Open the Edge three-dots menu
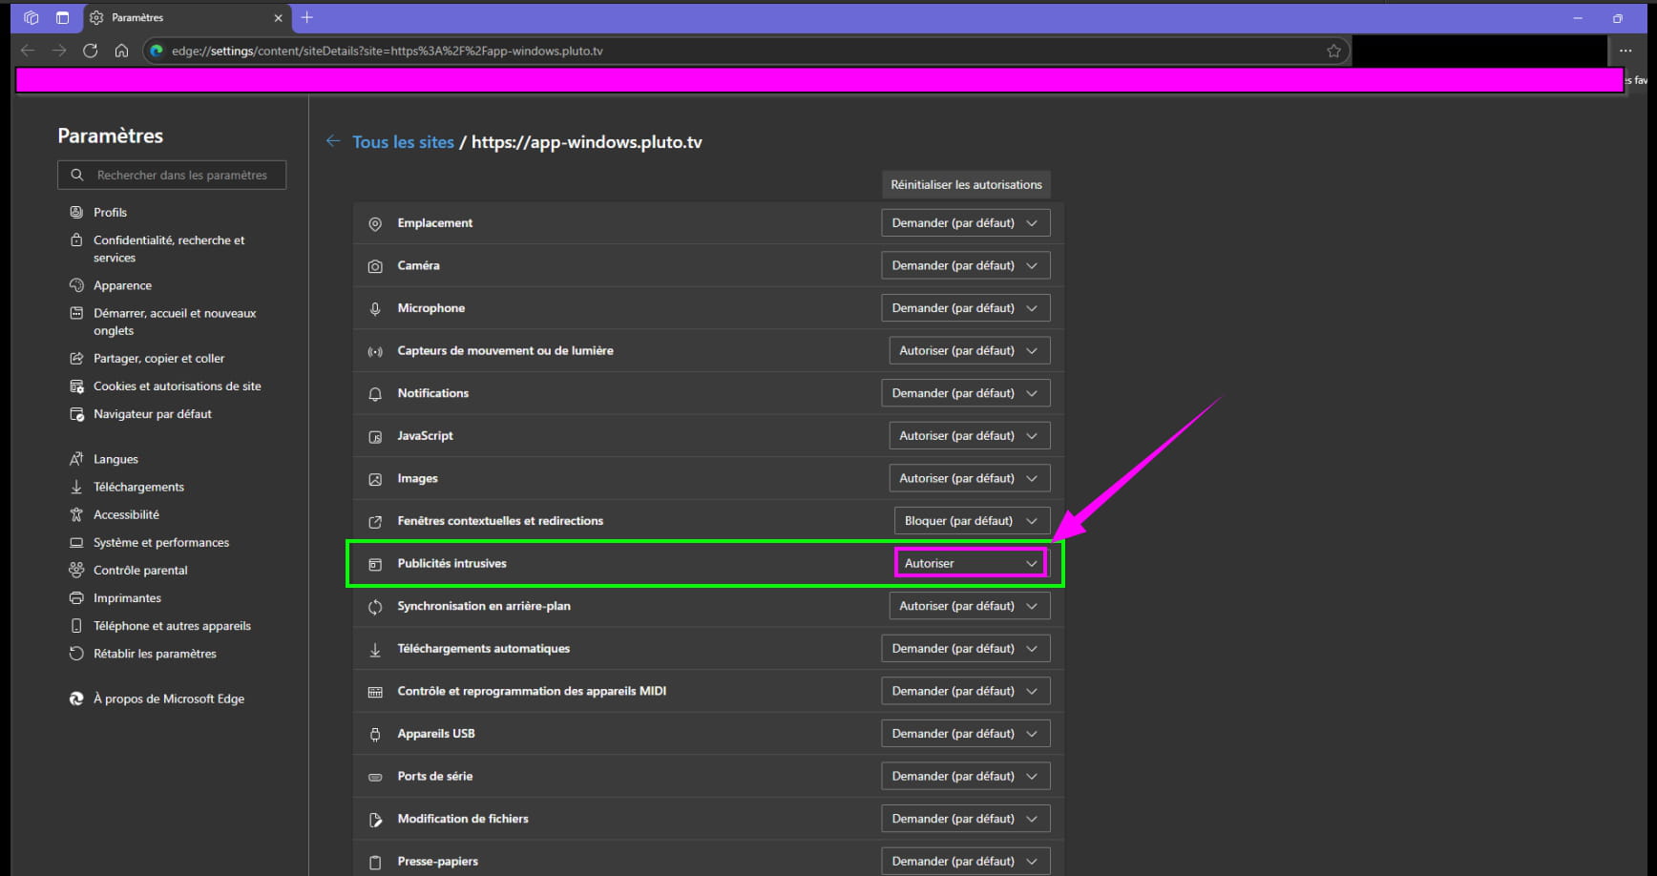 [x=1626, y=51]
